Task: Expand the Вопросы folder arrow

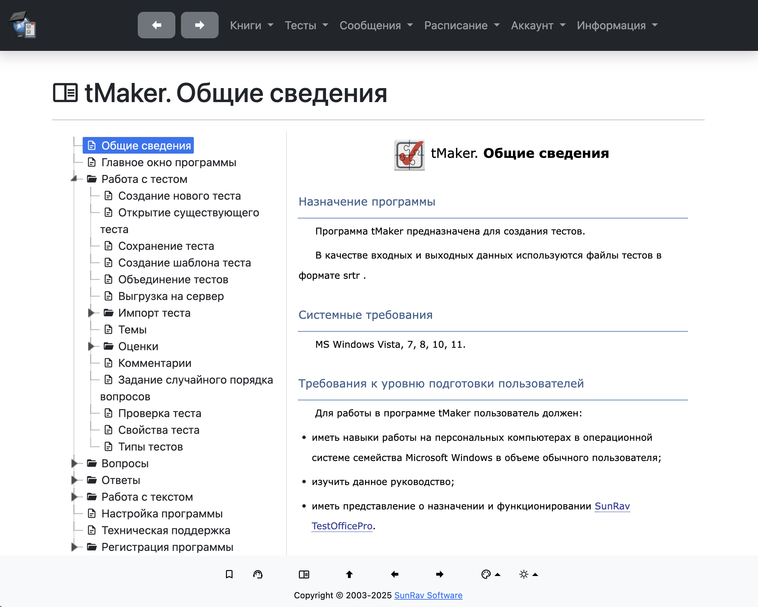Action: click(74, 463)
